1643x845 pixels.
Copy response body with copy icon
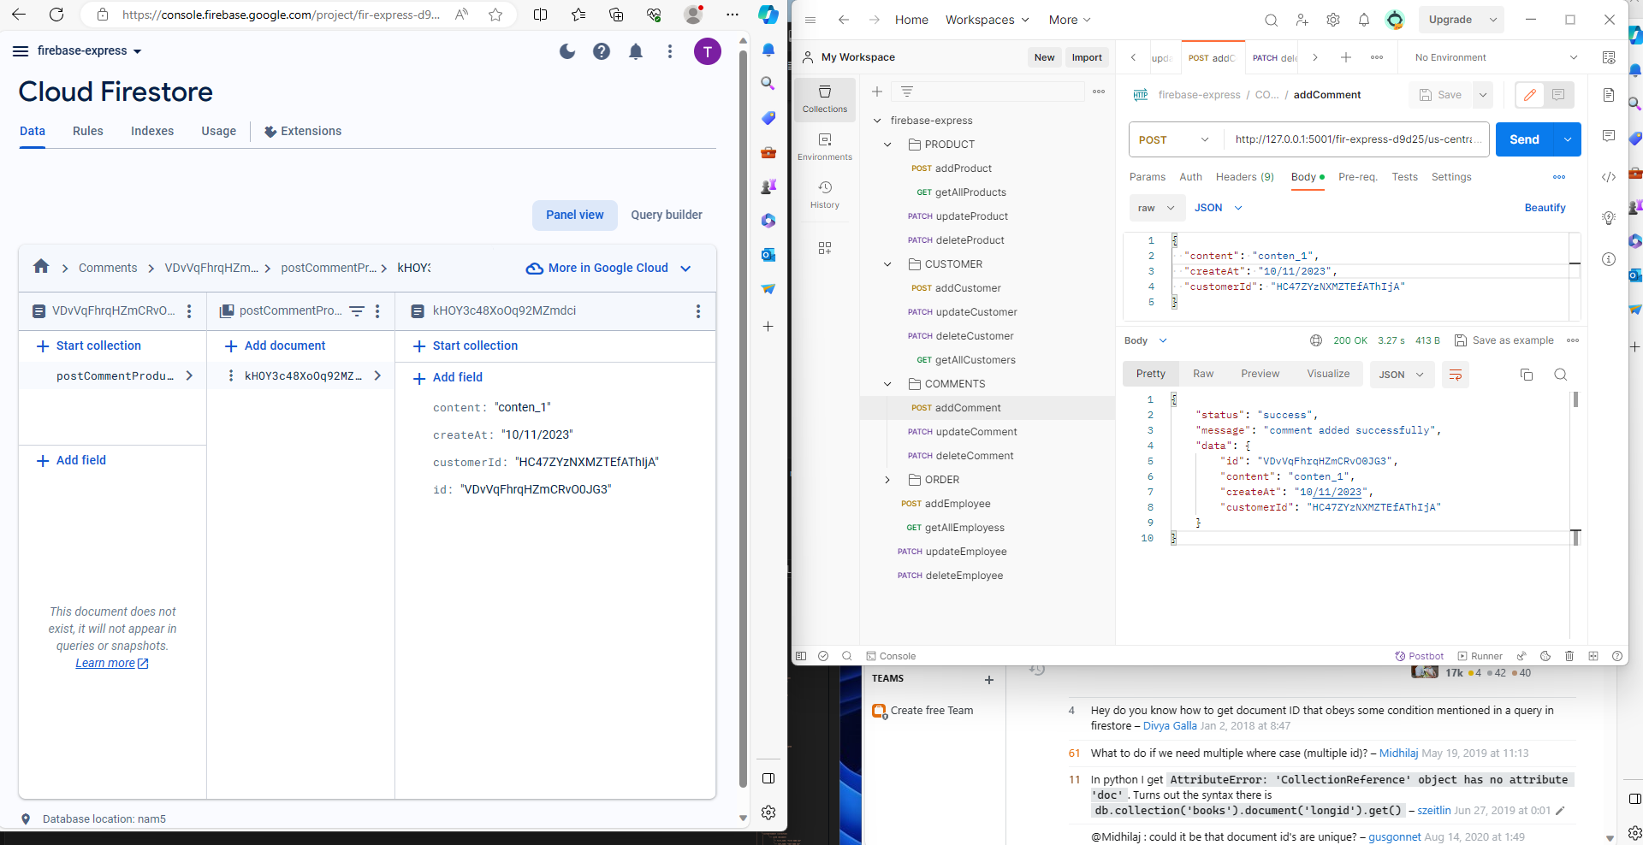[x=1526, y=375]
